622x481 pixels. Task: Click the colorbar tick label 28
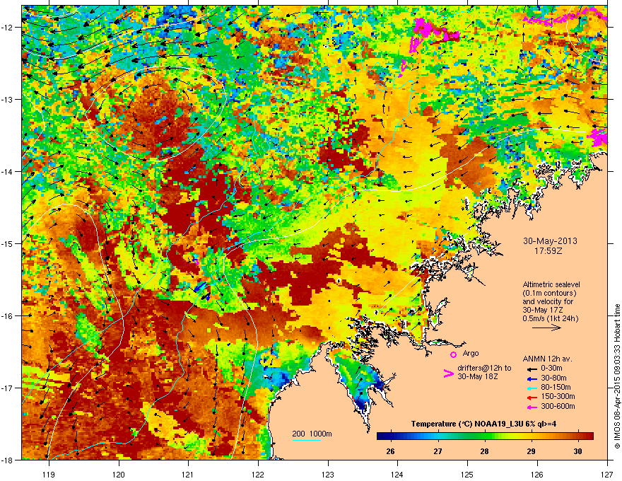[484, 451]
